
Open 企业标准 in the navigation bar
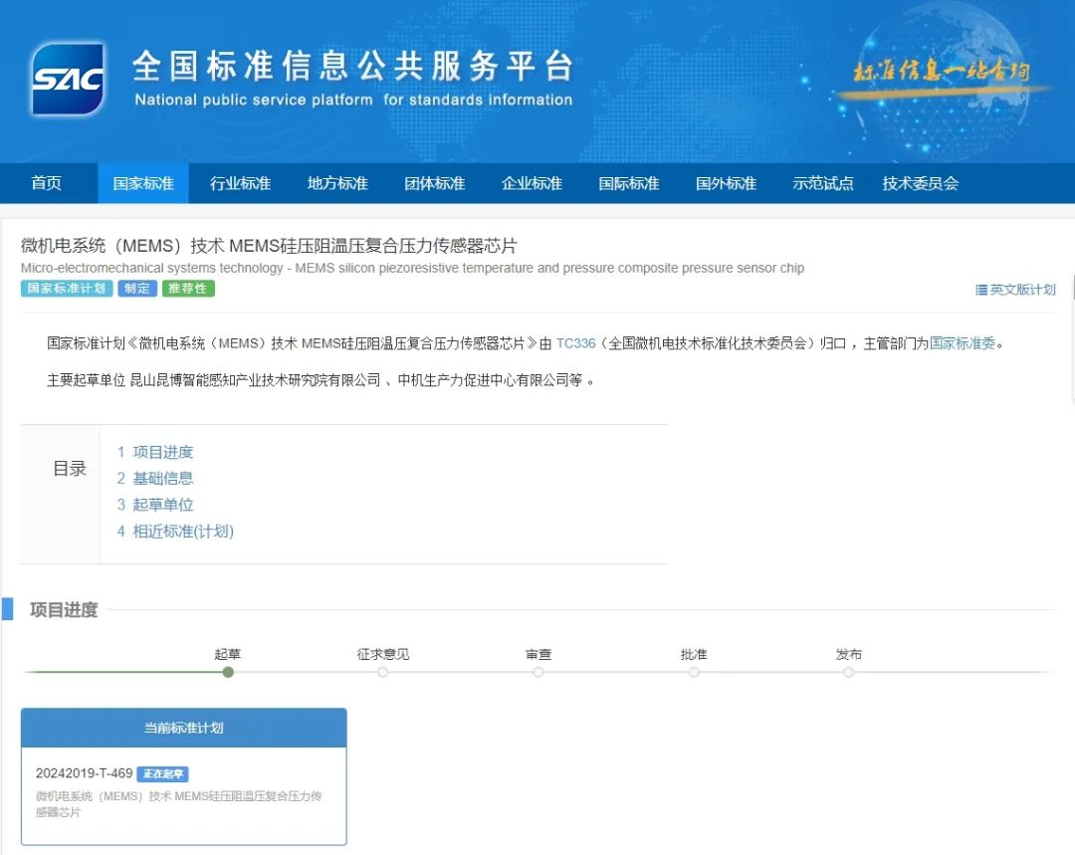[532, 183]
